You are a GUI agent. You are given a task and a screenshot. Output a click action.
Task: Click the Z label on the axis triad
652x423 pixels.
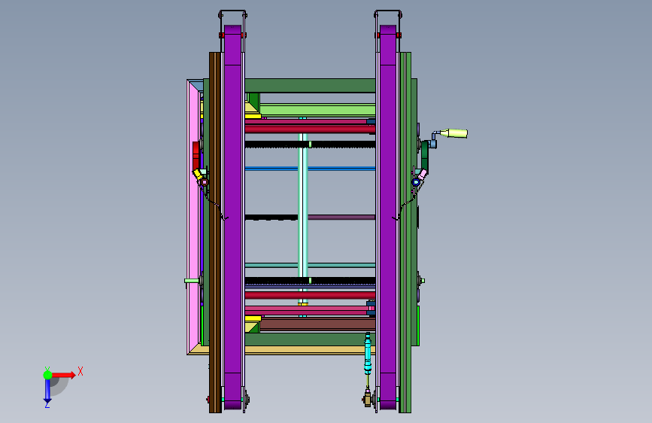[47, 404]
